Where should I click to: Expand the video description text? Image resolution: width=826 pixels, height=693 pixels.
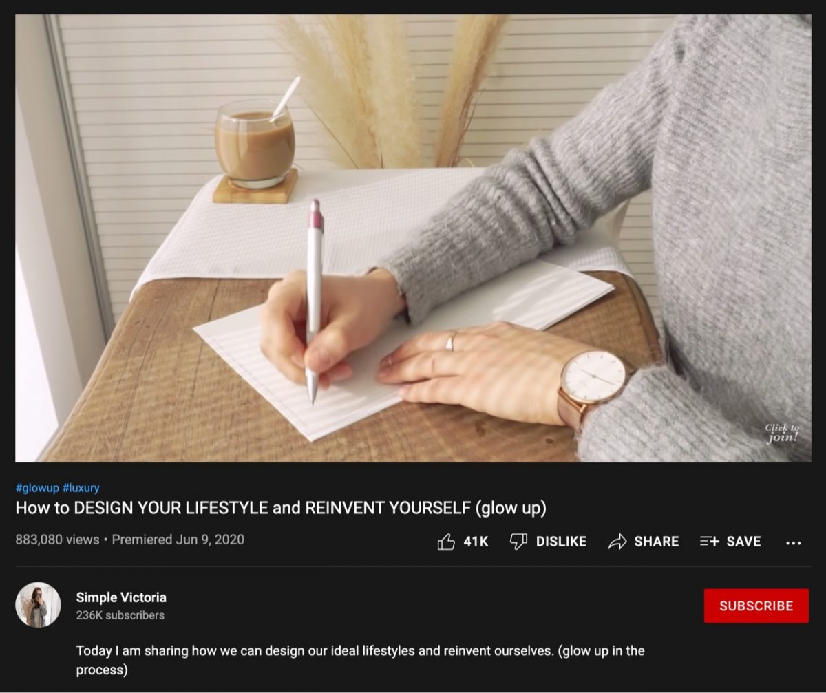pos(360,659)
